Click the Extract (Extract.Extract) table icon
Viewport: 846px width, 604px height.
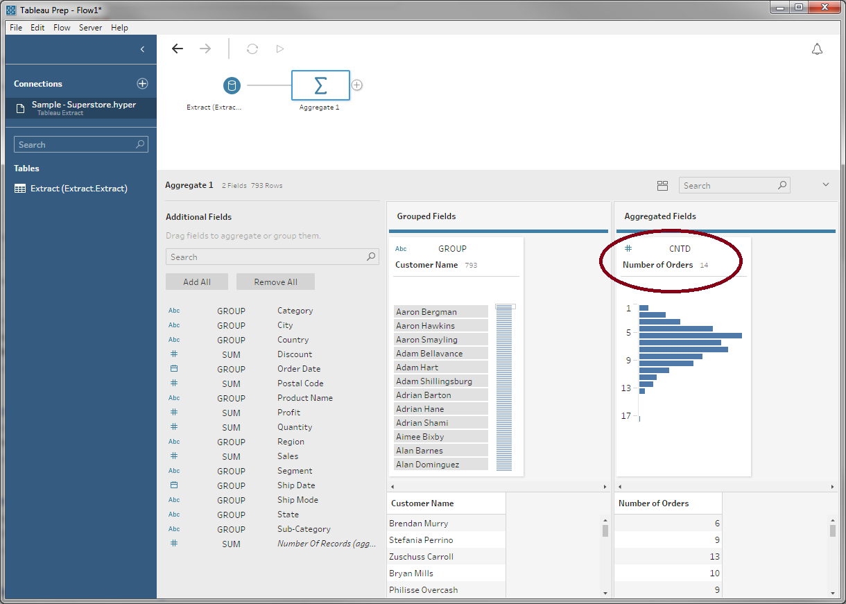click(x=20, y=189)
